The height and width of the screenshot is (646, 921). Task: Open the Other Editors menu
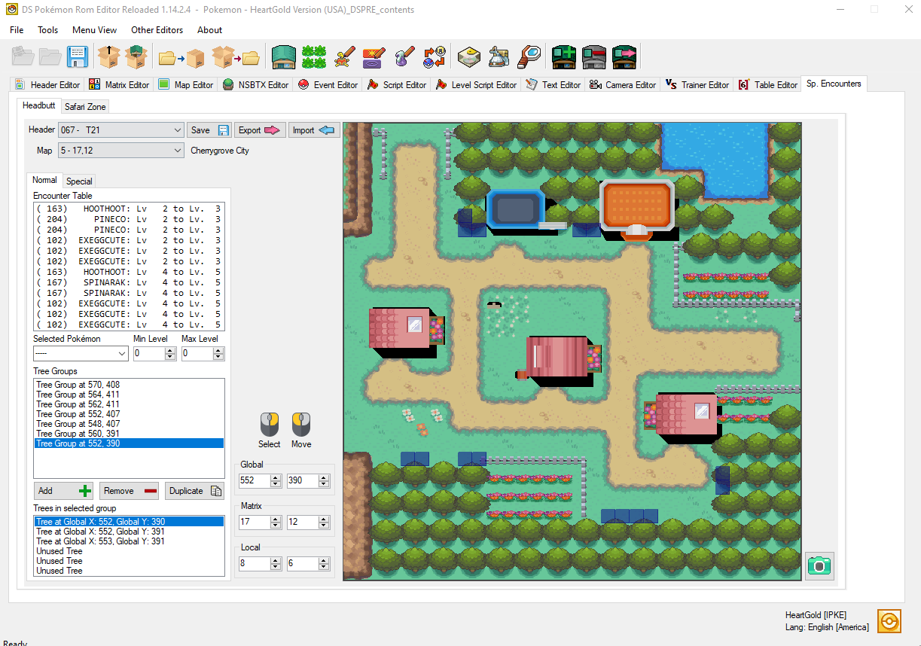[157, 30]
